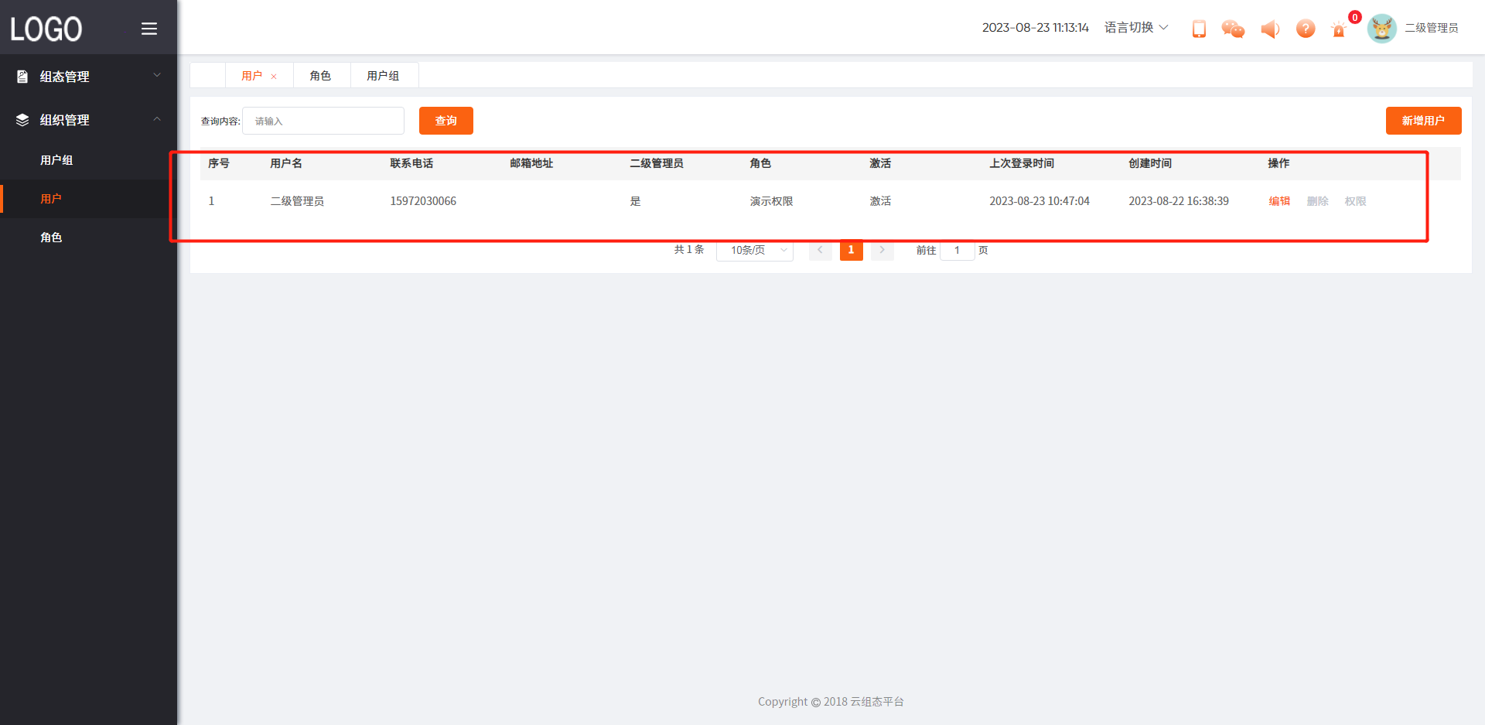Close the 用户 tab with x icon
This screenshot has height=725, width=1485.
274,77
